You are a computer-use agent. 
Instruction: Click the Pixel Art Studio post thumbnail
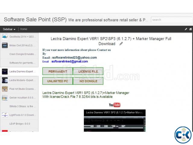[x=5, y=89]
